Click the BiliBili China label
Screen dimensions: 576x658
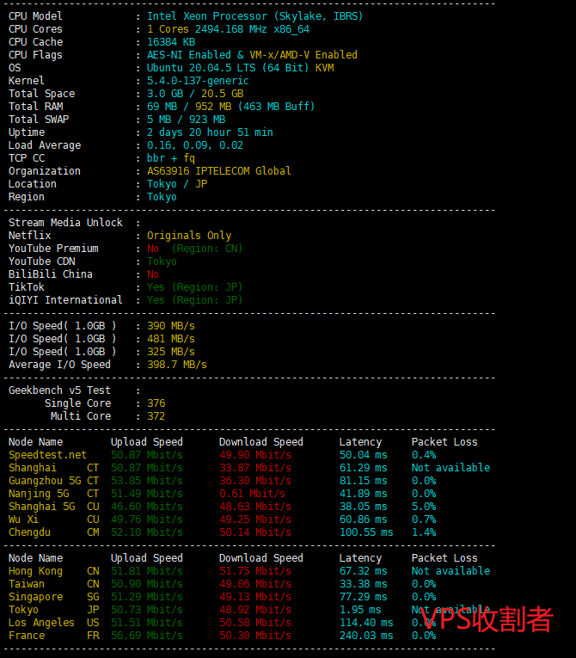[50, 274]
